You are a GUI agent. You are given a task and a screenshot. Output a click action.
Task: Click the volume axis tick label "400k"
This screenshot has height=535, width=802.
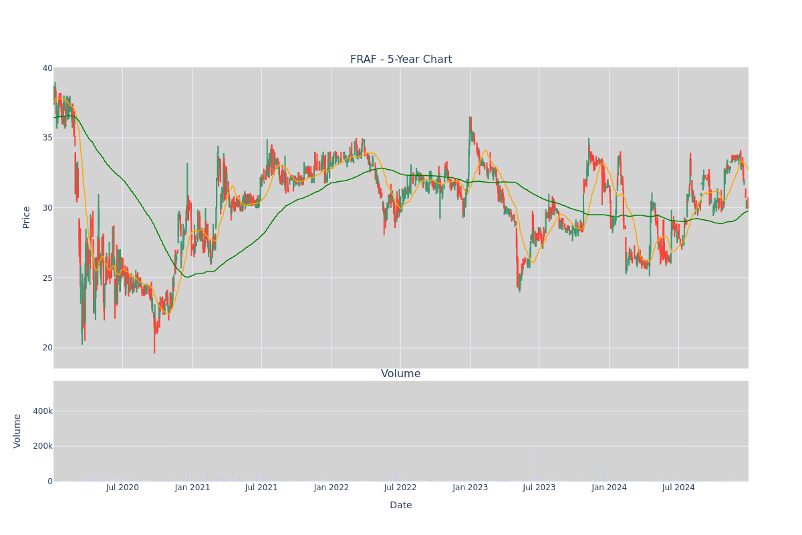[x=43, y=411]
